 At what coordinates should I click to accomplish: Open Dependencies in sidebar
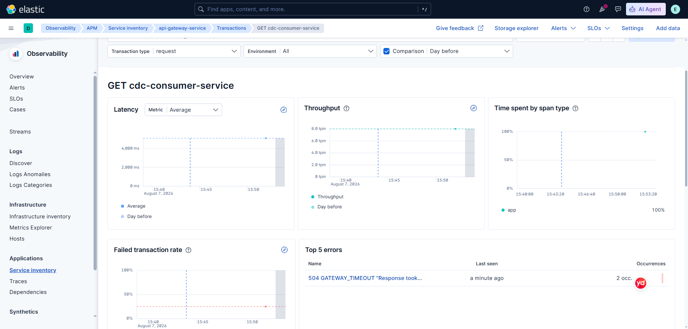28,292
